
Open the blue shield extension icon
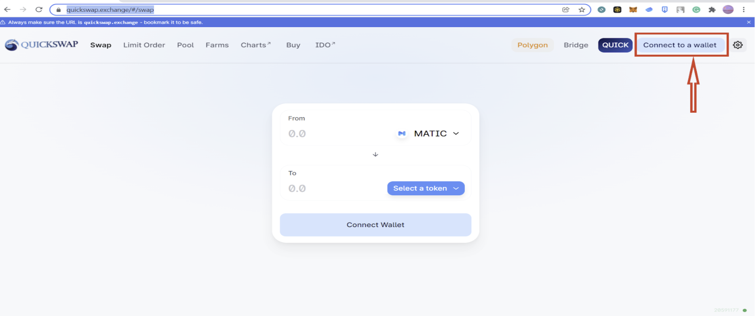(x=664, y=10)
